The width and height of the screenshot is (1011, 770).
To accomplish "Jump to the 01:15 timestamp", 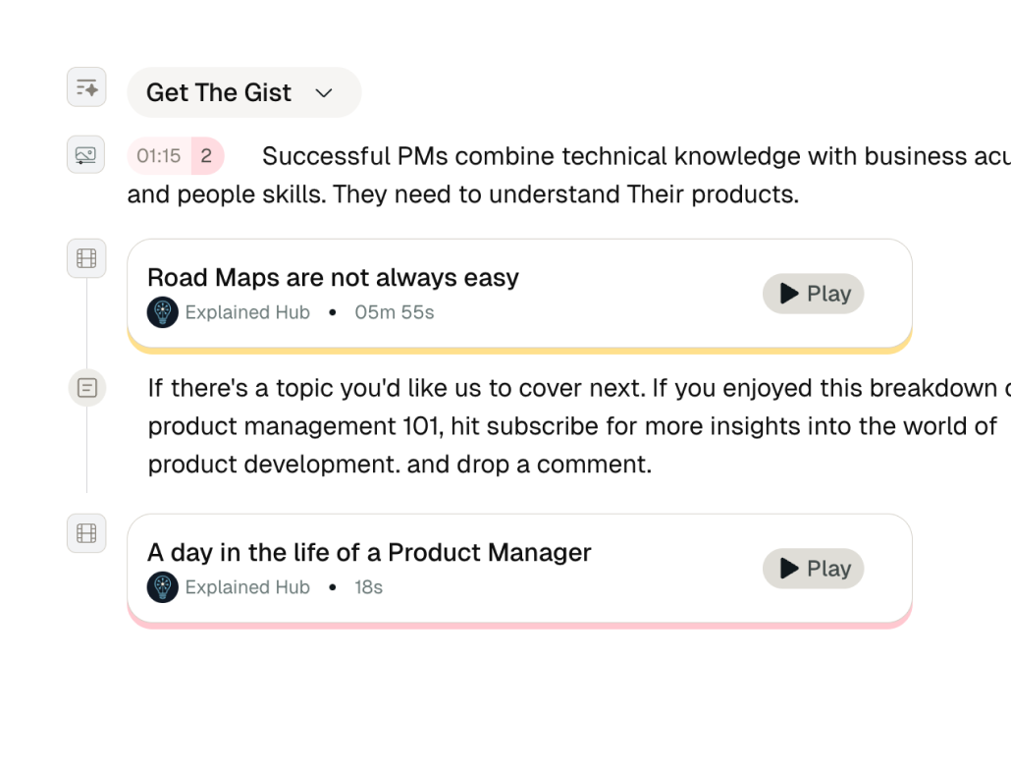I will [x=159, y=156].
